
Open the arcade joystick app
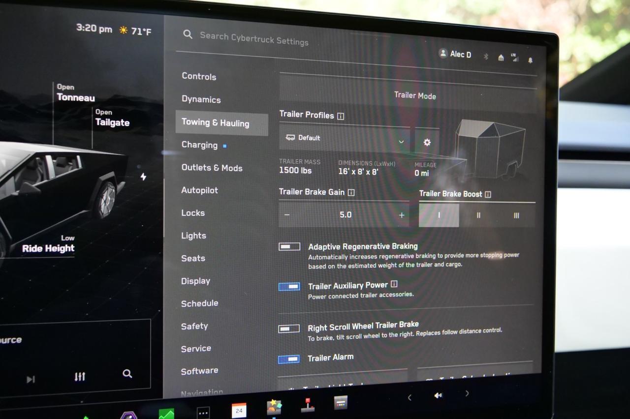[309, 404]
